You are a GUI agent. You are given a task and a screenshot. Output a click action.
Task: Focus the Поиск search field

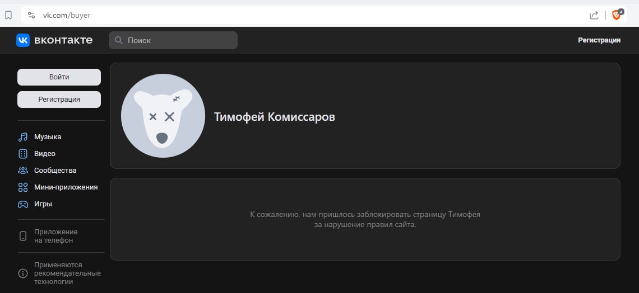pyautogui.click(x=179, y=40)
